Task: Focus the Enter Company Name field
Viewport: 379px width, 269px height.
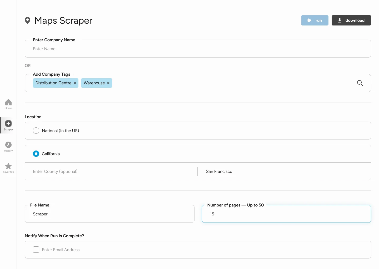Action: tap(198, 49)
